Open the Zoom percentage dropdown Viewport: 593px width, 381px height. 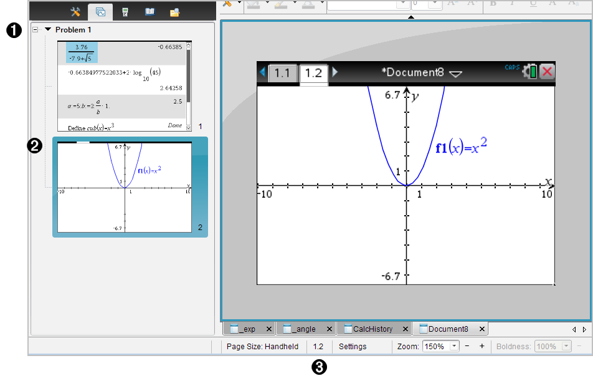[454, 346]
